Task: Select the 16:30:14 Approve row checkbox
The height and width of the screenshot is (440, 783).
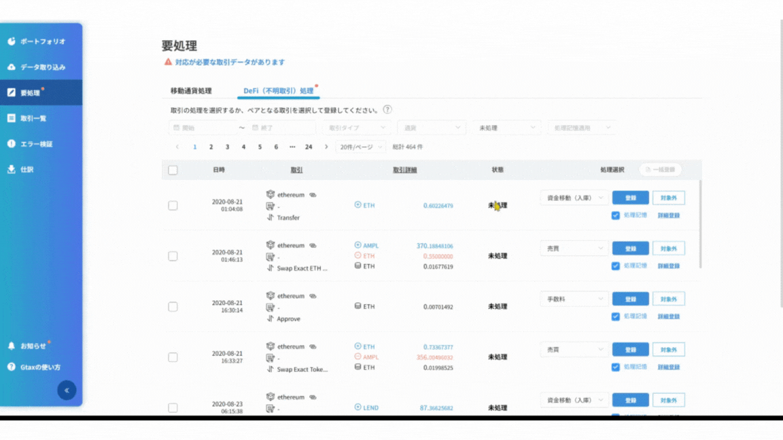Action: [173, 307]
